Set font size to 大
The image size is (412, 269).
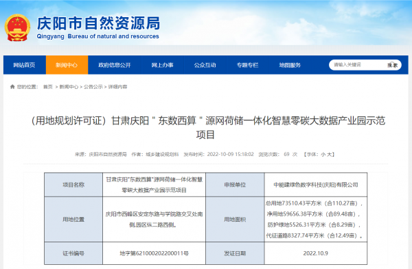(329, 154)
